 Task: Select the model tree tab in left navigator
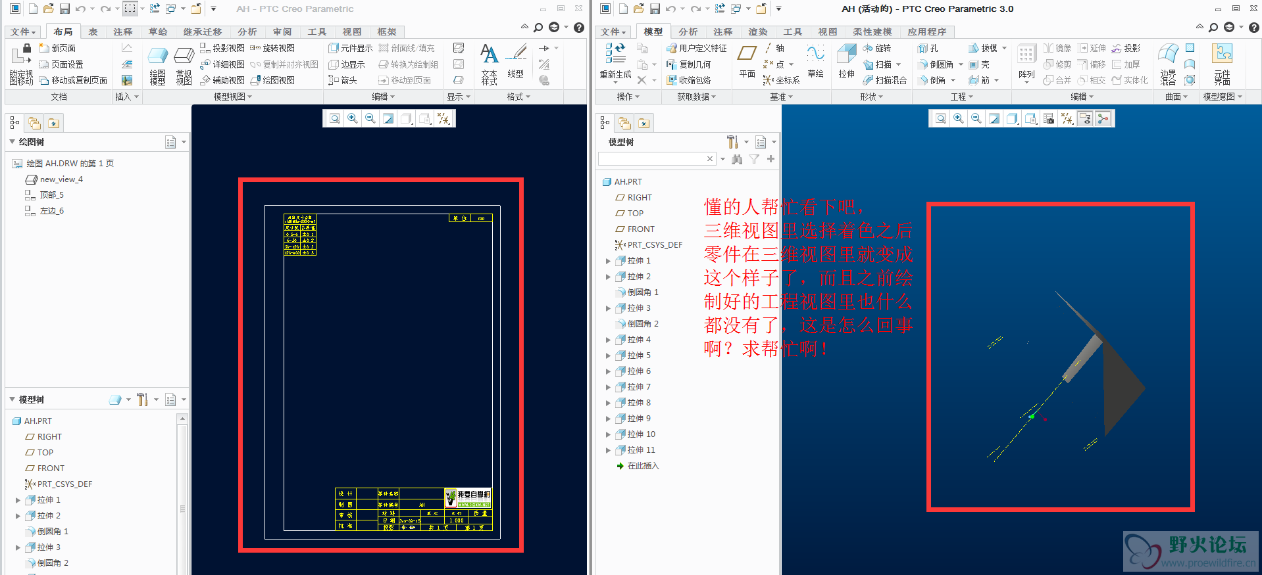click(14, 123)
